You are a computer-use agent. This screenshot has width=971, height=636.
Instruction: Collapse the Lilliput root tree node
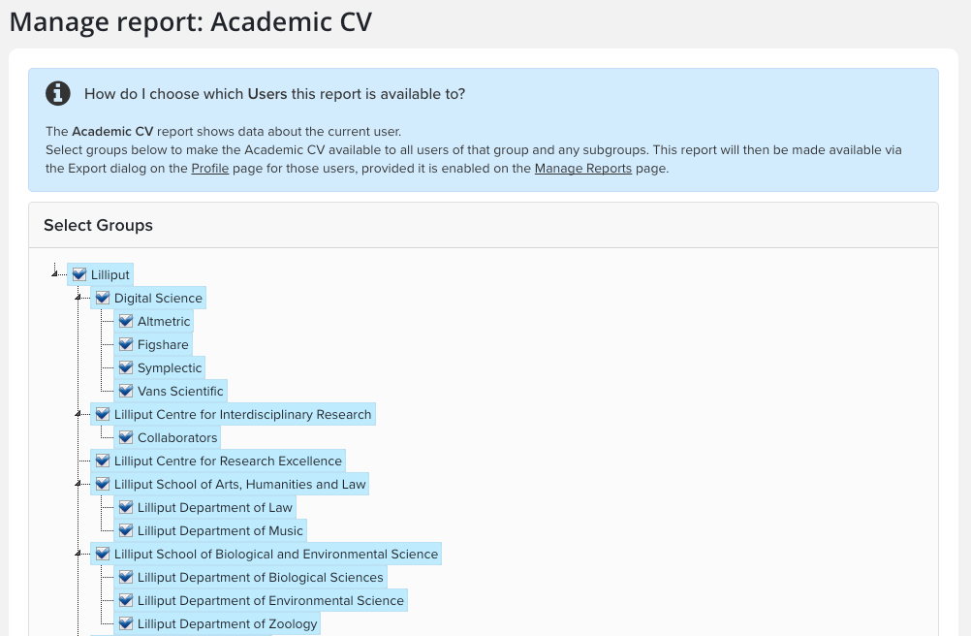55,274
